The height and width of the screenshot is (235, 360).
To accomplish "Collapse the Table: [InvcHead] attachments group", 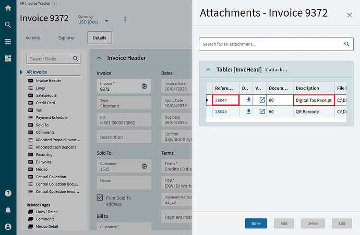I will point(208,69).
